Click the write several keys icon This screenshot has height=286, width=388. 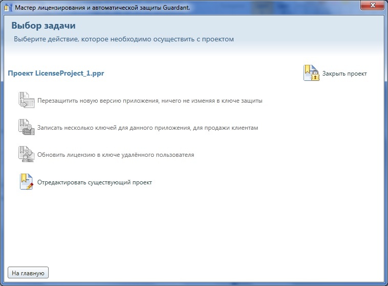[26, 127]
